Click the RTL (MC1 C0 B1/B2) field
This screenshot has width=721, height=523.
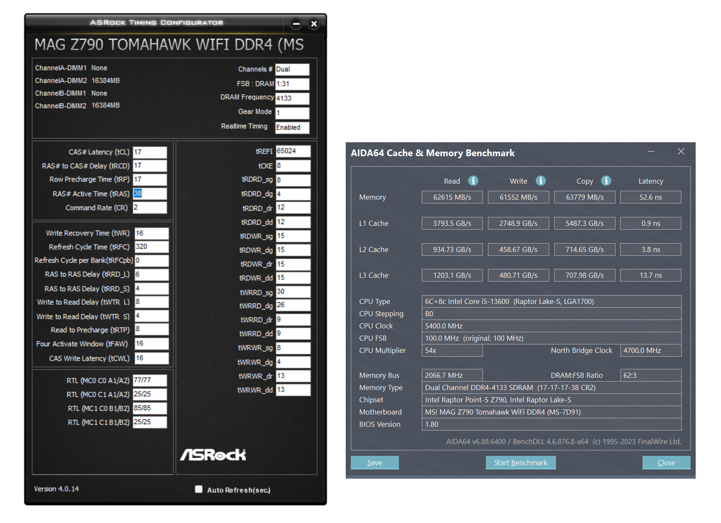[x=150, y=408]
